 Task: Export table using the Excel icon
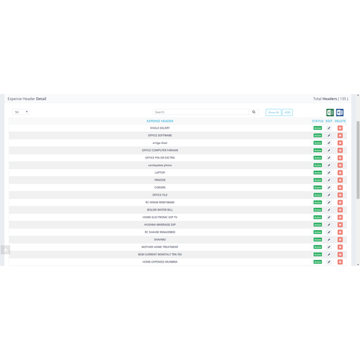(330, 113)
